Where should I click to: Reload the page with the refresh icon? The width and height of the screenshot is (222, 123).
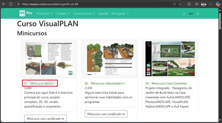(11, 4)
